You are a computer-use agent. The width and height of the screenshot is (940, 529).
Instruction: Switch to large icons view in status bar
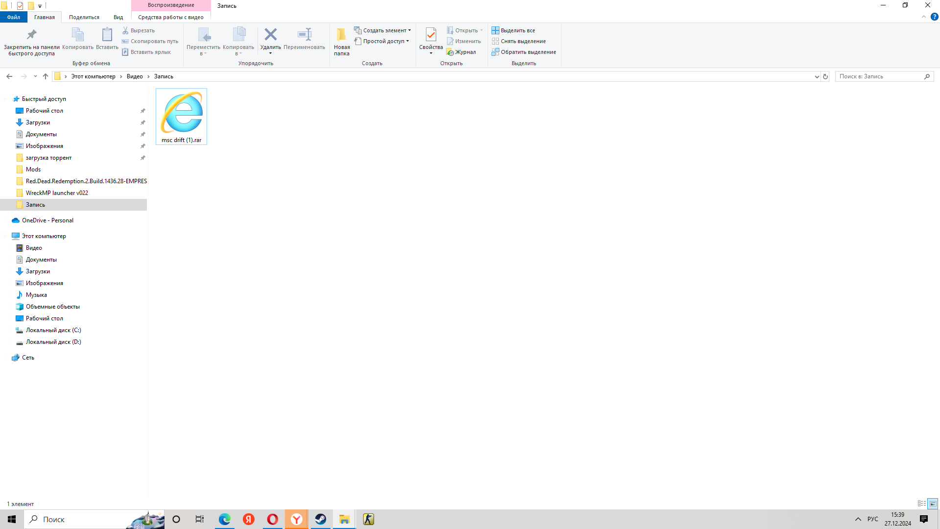(x=933, y=504)
